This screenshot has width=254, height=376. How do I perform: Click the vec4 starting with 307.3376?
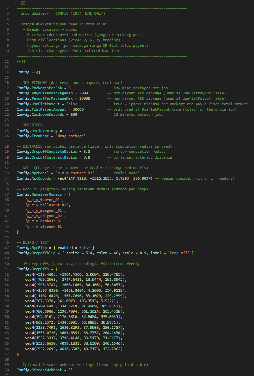(x=71, y=301)
